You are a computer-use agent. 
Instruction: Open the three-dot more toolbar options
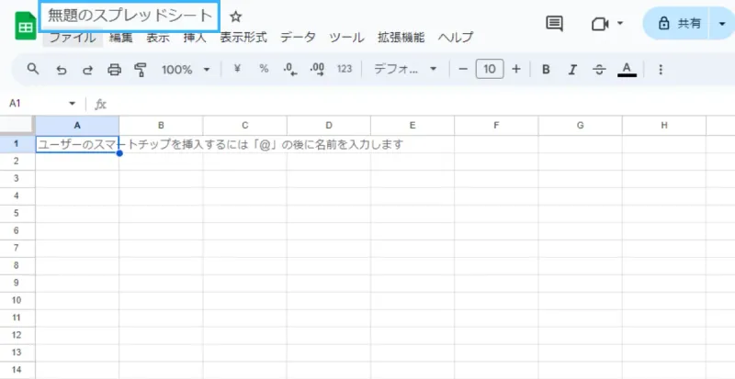coord(661,70)
